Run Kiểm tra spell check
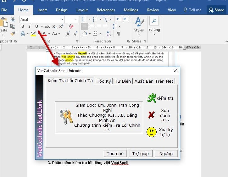 click(160, 98)
